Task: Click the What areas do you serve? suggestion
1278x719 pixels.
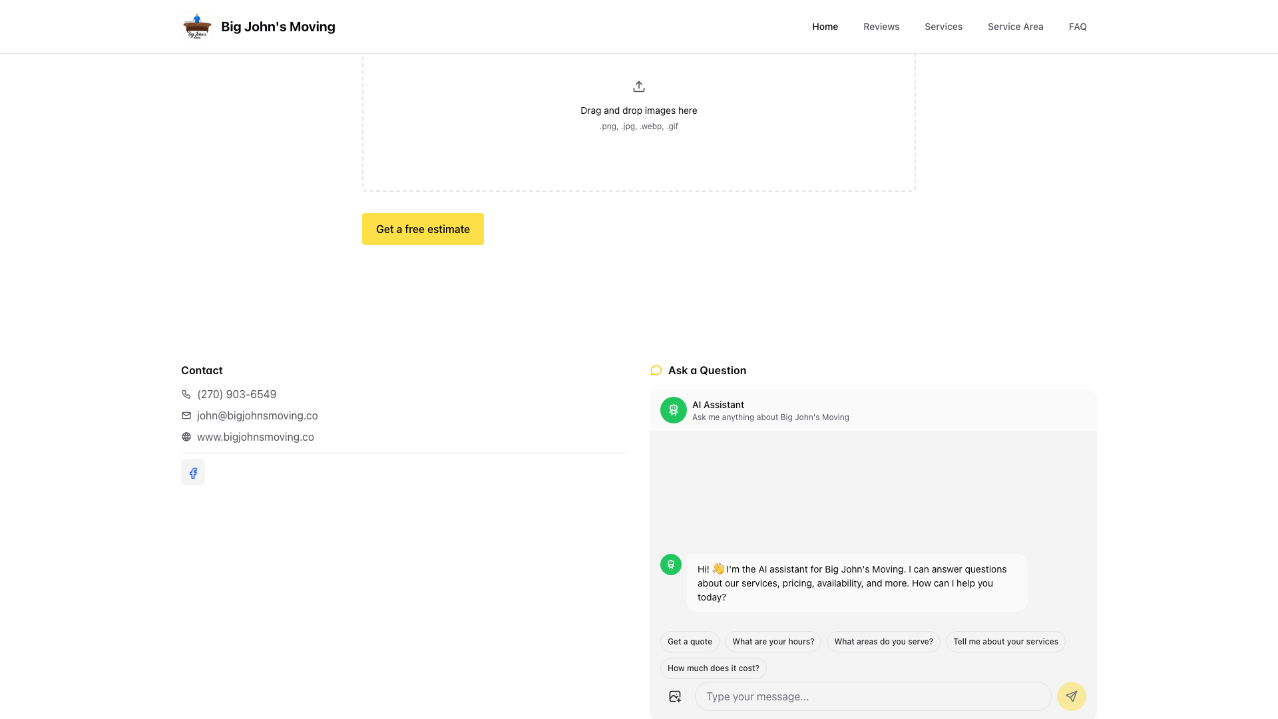Action: point(883,641)
